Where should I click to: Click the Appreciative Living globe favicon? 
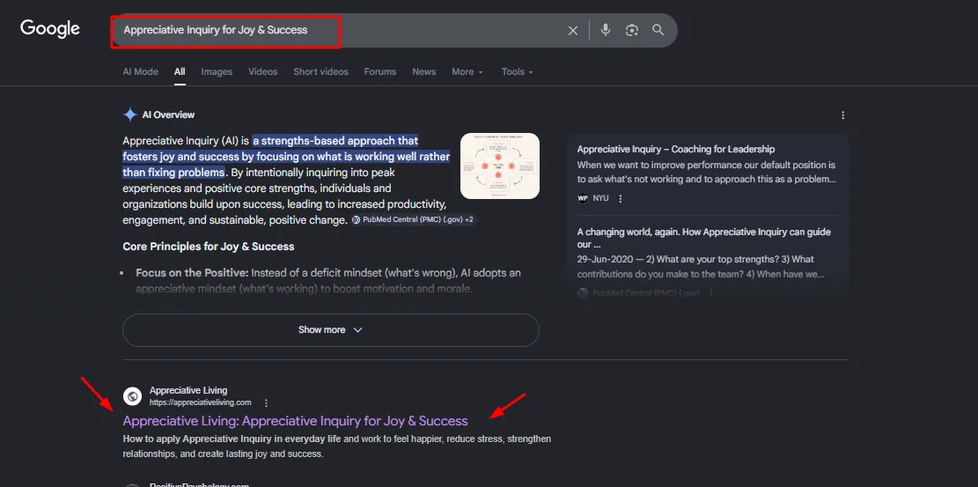pos(132,396)
